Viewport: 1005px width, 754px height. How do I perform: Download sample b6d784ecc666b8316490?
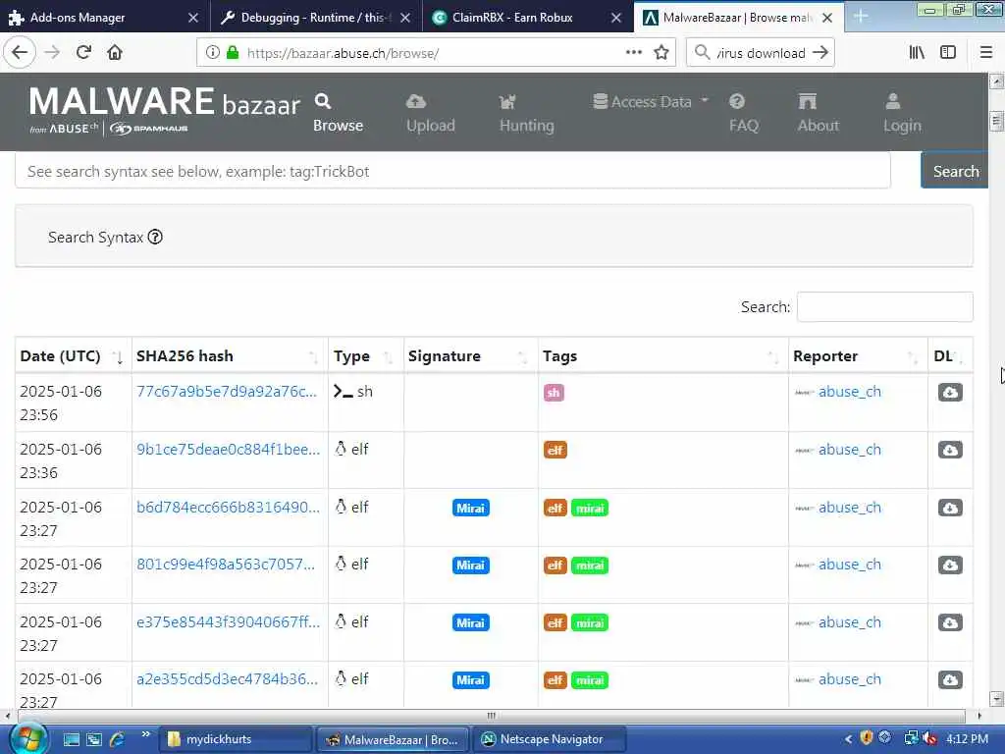coord(950,508)
